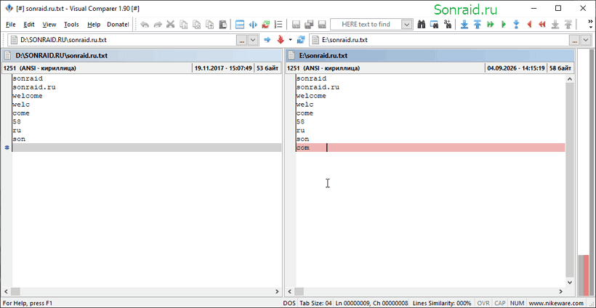Image resolution: width=596 pixels, height=308 pixels.
Task: Browse for right file with ... button
Action: click(x=574, y=40)
